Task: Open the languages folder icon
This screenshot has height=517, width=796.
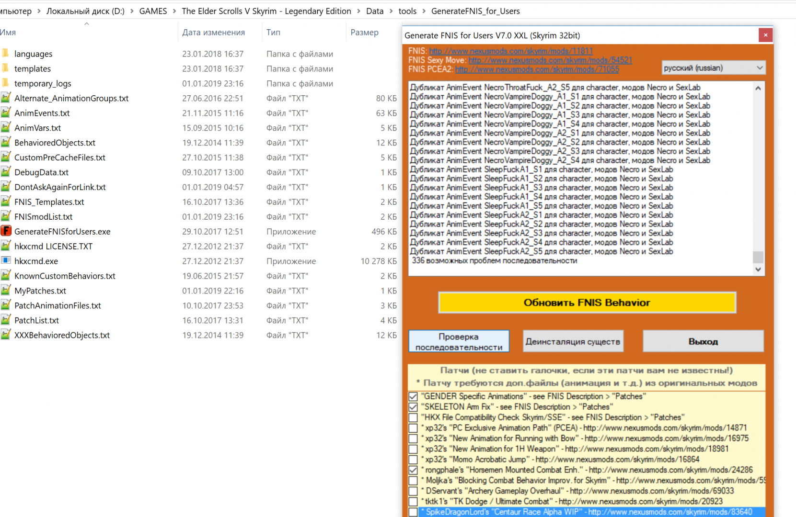Action: (x=6, y=54)
